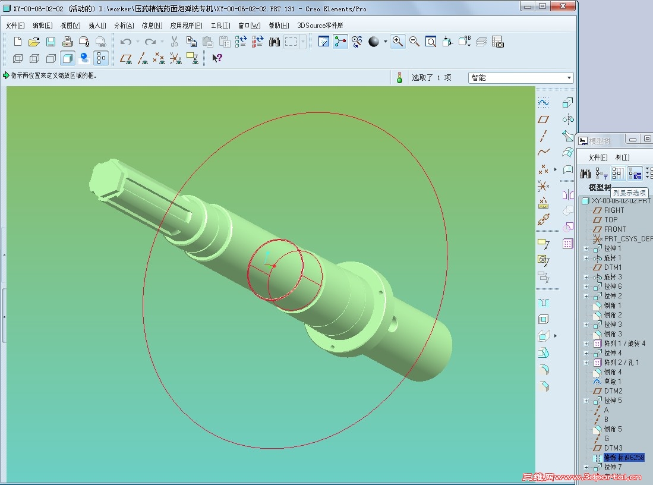Select the Revolve tool in right toolbar

click(567, 119)
